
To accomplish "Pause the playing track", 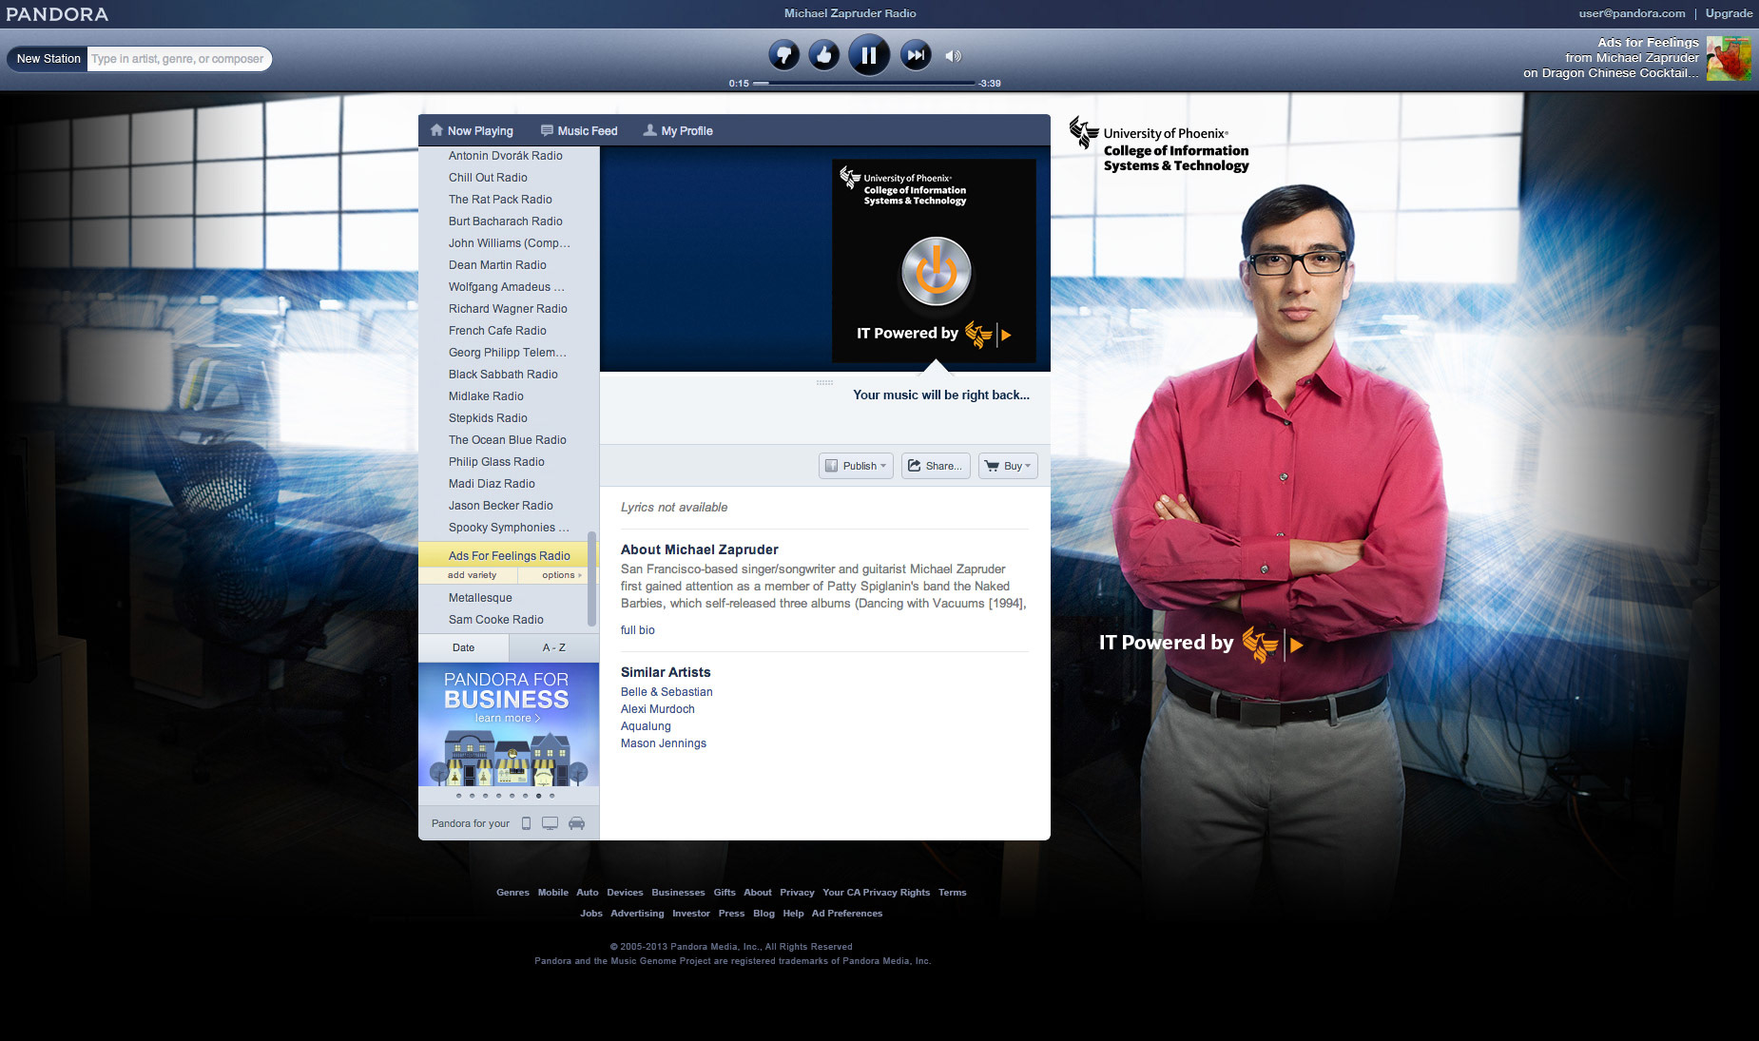I will pyautogui.click(x=868, y=55).
